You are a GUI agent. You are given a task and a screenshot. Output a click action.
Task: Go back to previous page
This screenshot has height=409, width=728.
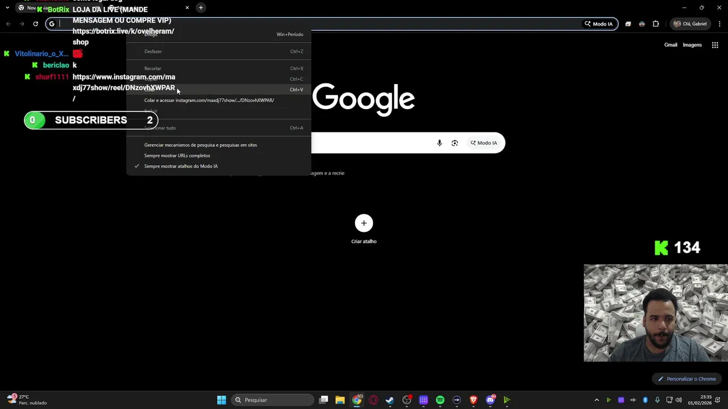[x=8, y=24]
